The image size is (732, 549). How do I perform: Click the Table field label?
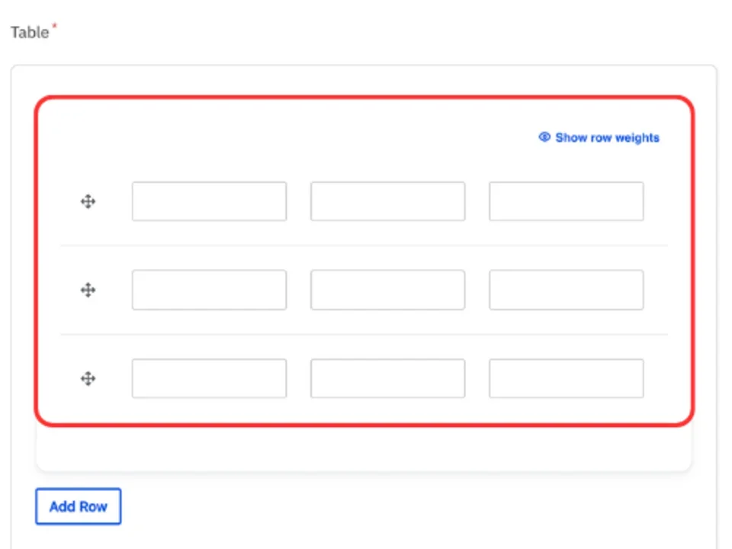tap(30, 33)
